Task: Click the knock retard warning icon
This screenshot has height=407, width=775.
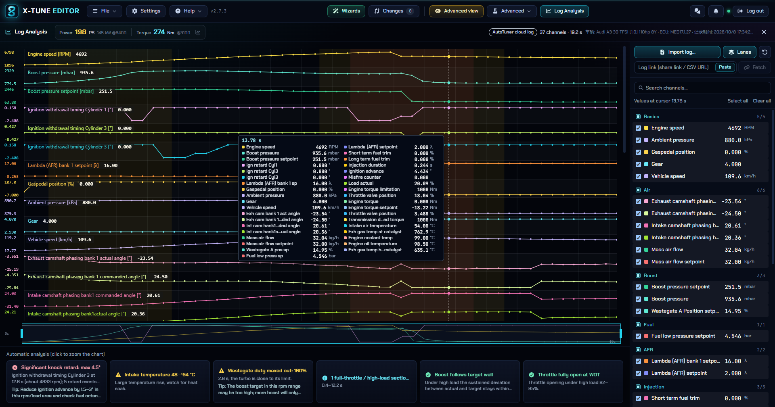Action: point(15,367)
